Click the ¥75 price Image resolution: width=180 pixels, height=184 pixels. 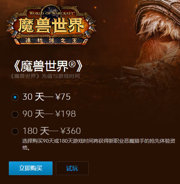pyautogui.click(x=63, y=97)
